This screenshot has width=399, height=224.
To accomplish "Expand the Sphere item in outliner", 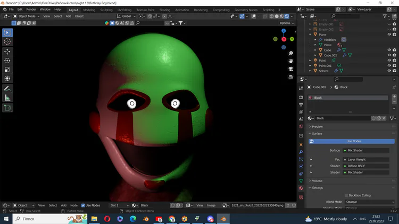I will point(310,71).
